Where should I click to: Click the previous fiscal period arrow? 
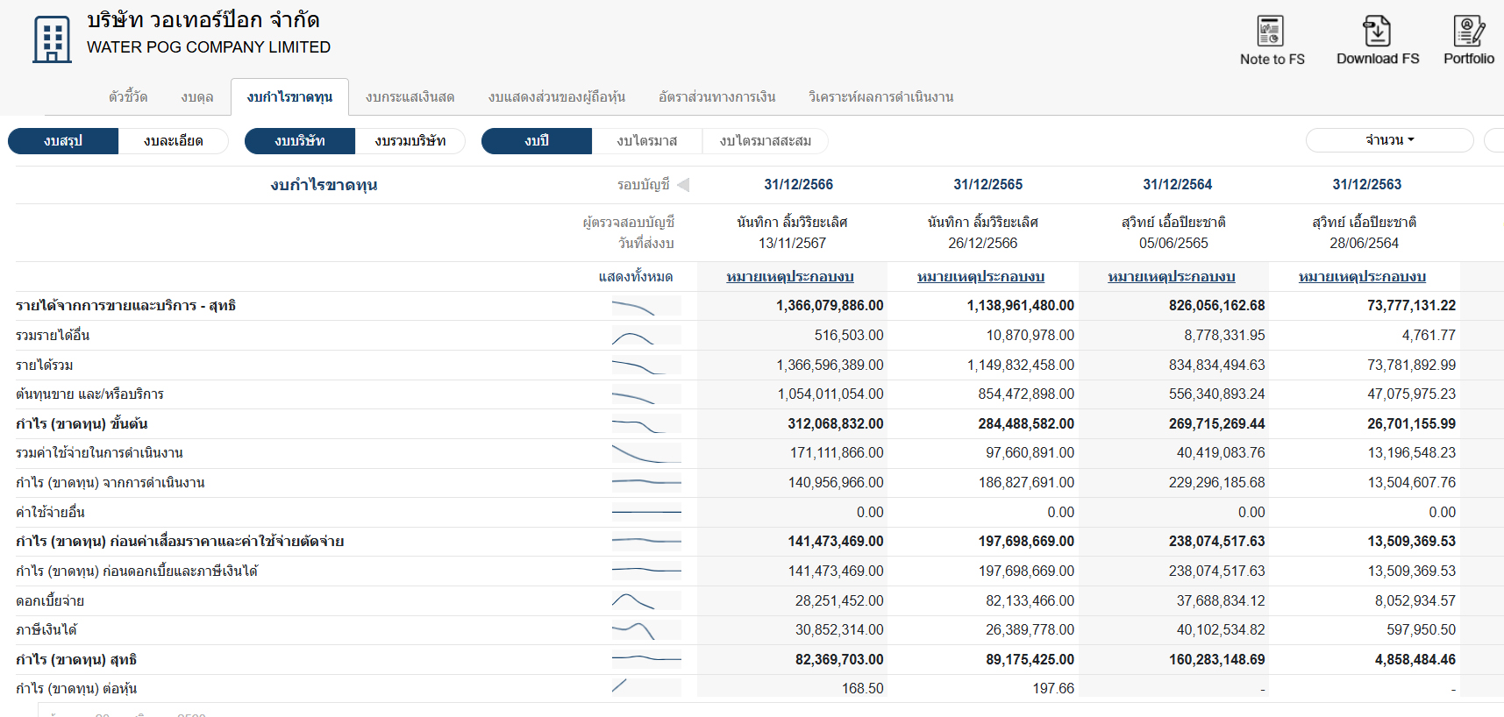(x=683, y=185)
